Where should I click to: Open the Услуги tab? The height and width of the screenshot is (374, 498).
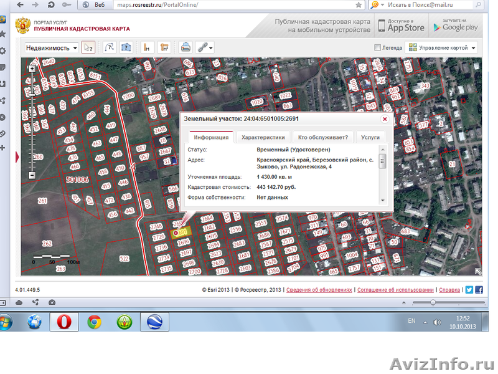pos(370,137)
